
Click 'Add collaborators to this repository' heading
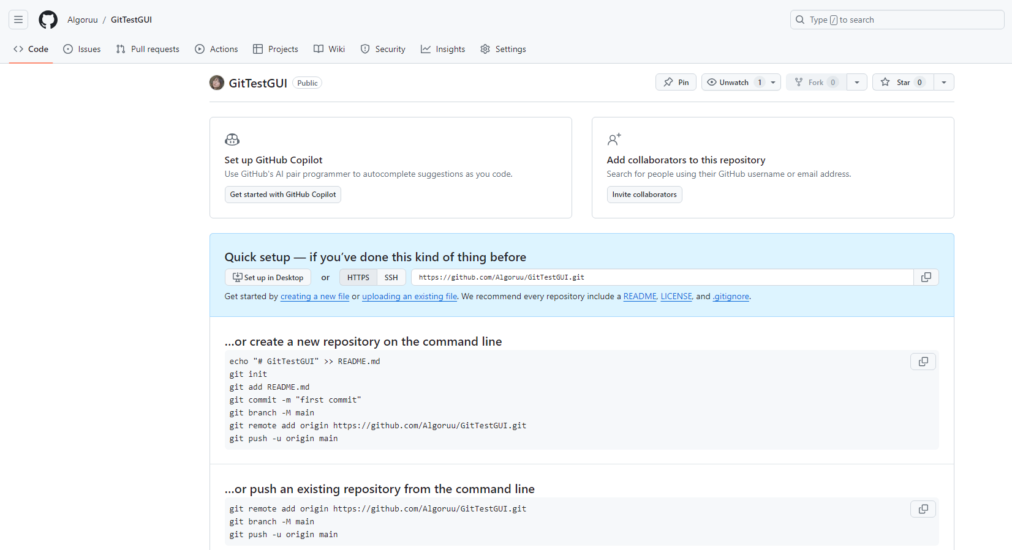686,160
